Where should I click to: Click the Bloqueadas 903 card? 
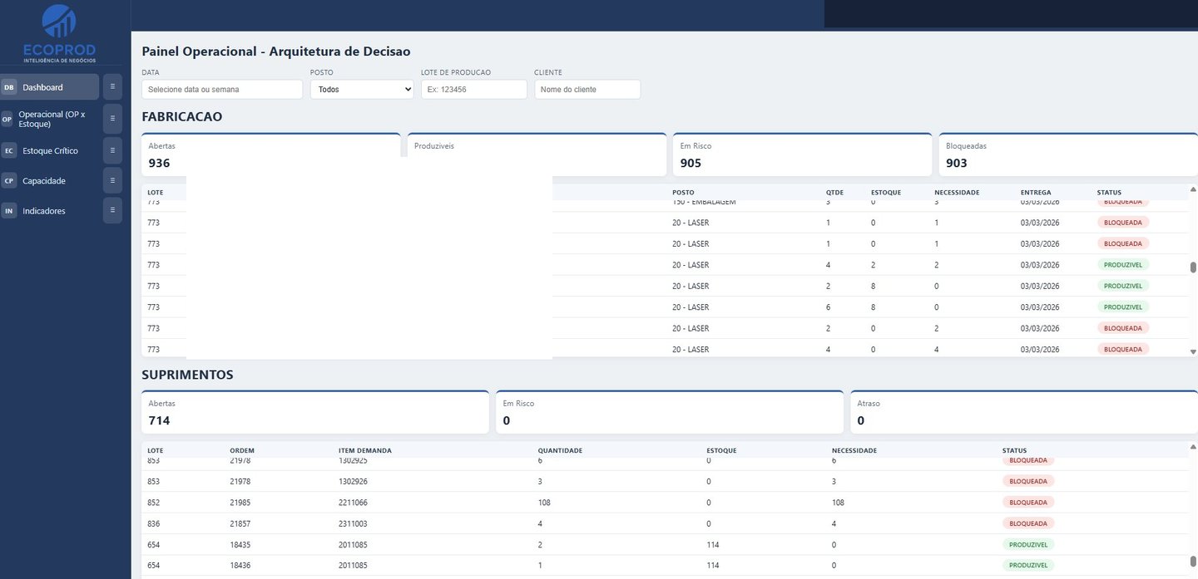(1068, 155)
